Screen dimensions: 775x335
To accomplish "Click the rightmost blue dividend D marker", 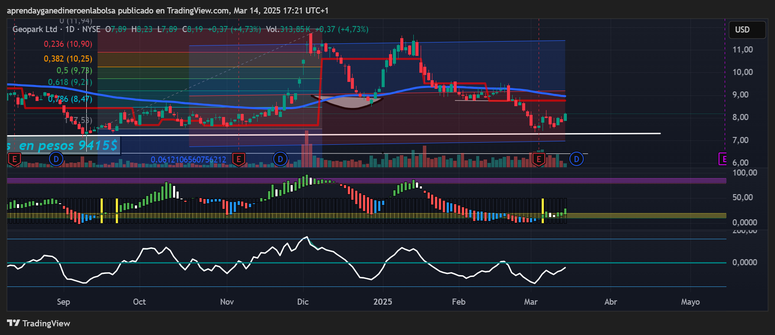I will tap(576, 159).
